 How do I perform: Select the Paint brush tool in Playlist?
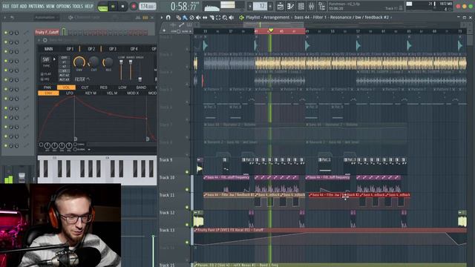(x=185, y=18)
